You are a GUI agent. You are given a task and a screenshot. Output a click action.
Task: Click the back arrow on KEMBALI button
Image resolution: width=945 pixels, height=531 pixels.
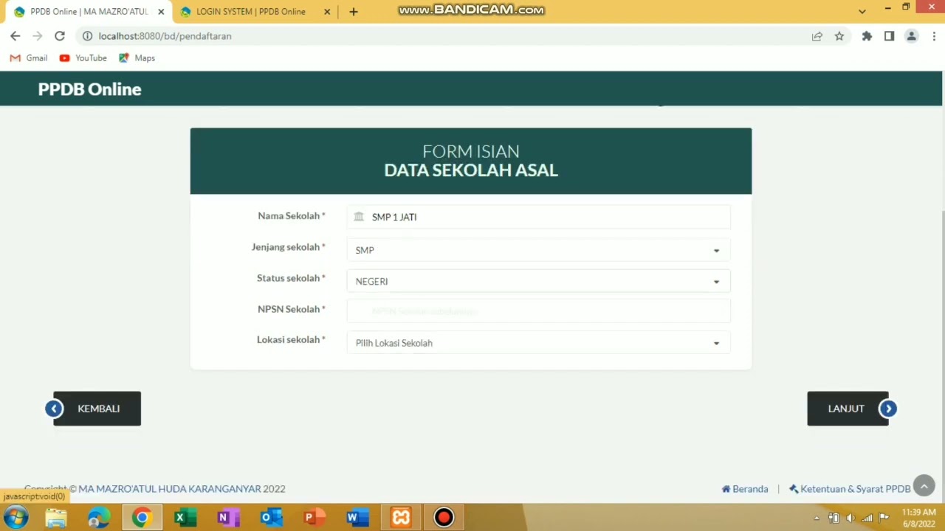pos(54,409)
